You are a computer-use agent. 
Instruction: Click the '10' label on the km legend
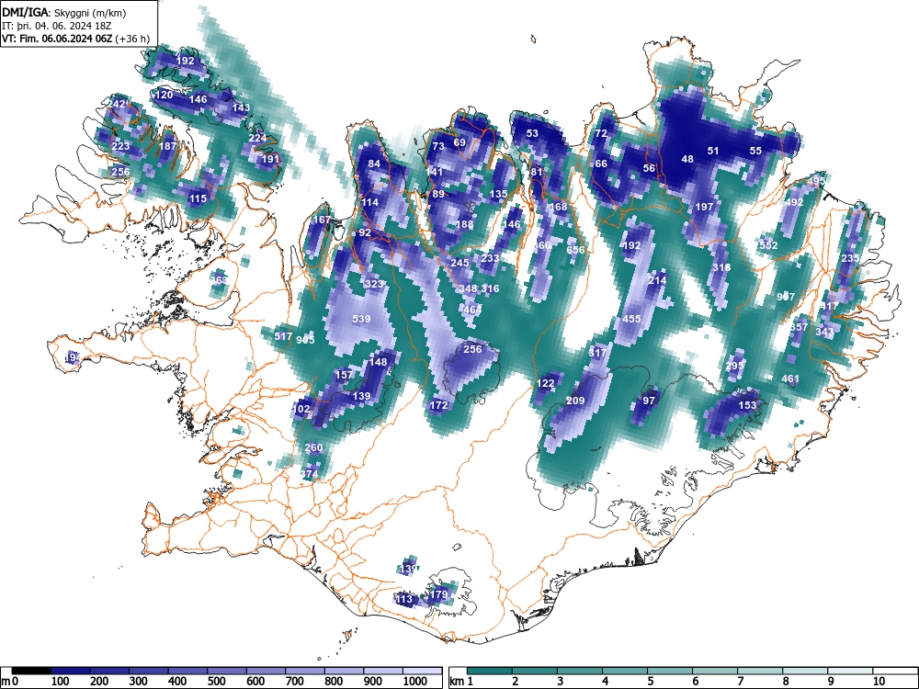point(879,682)
